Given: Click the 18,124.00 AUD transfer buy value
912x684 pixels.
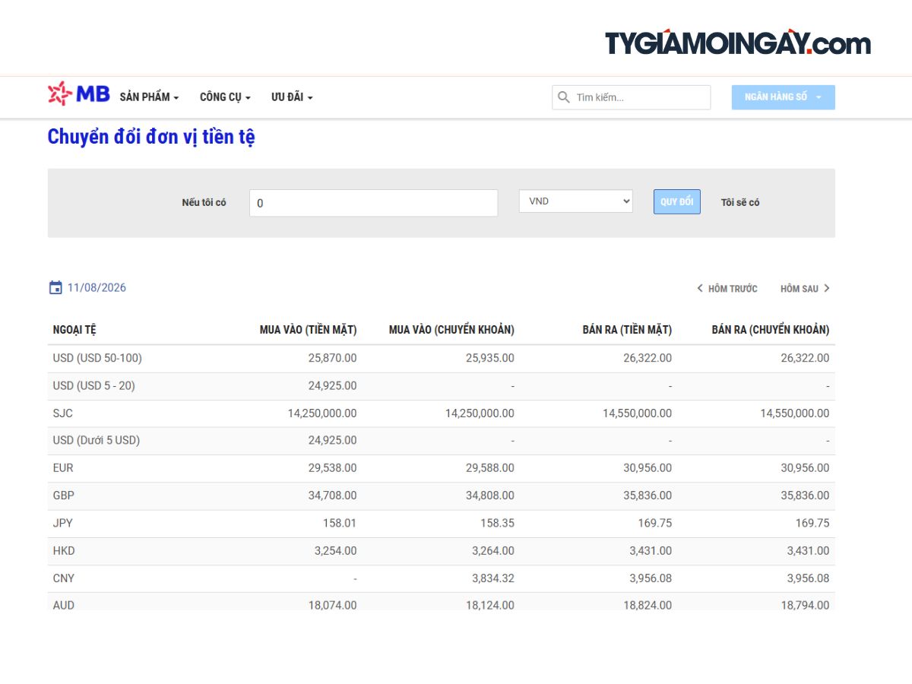Looking at the screenshot, I should coord(490,605).
